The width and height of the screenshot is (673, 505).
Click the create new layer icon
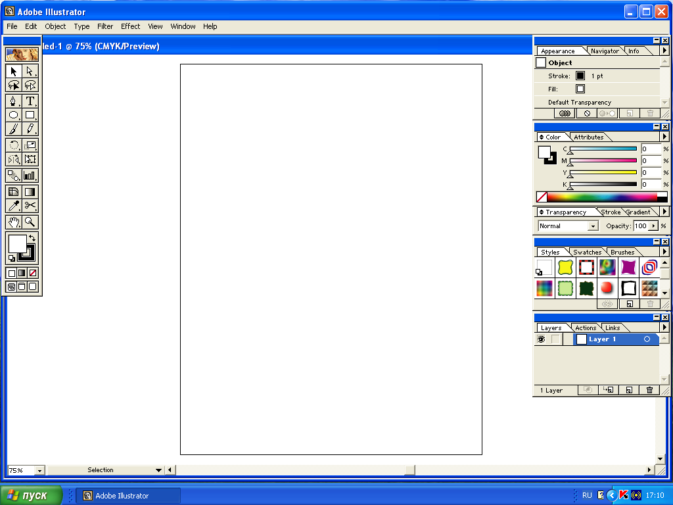(629, 390)
